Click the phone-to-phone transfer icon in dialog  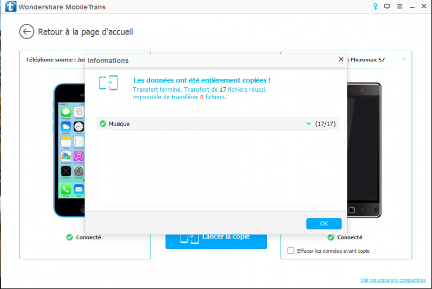click(108, 82)
